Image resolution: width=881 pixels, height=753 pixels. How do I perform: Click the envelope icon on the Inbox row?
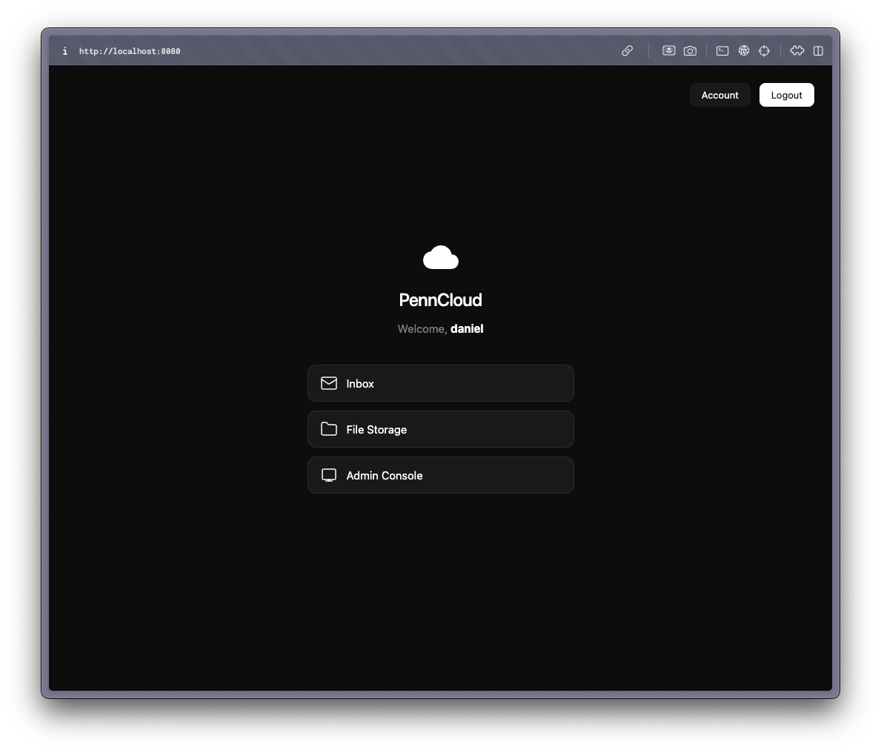[329, 383]
